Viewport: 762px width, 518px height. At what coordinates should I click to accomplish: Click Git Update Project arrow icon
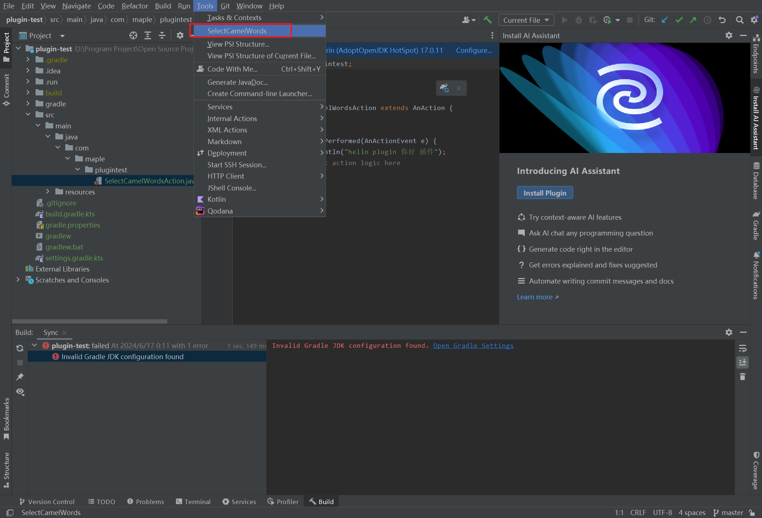[664, 20]
